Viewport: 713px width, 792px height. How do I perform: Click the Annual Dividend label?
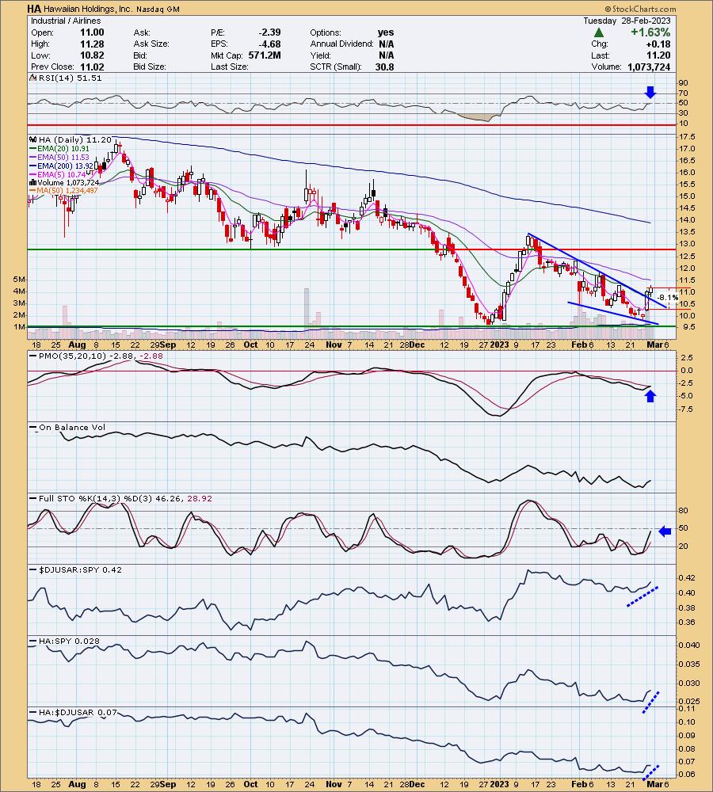(x=341, y=44)
